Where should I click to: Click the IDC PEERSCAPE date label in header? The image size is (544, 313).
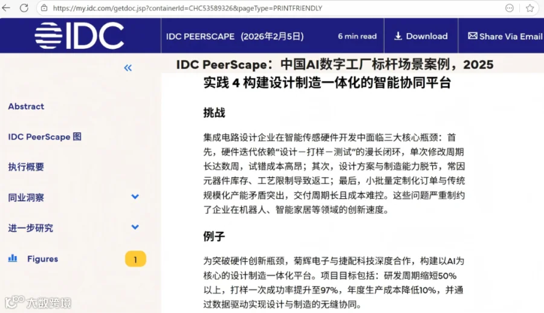click(x=235, y=36)
